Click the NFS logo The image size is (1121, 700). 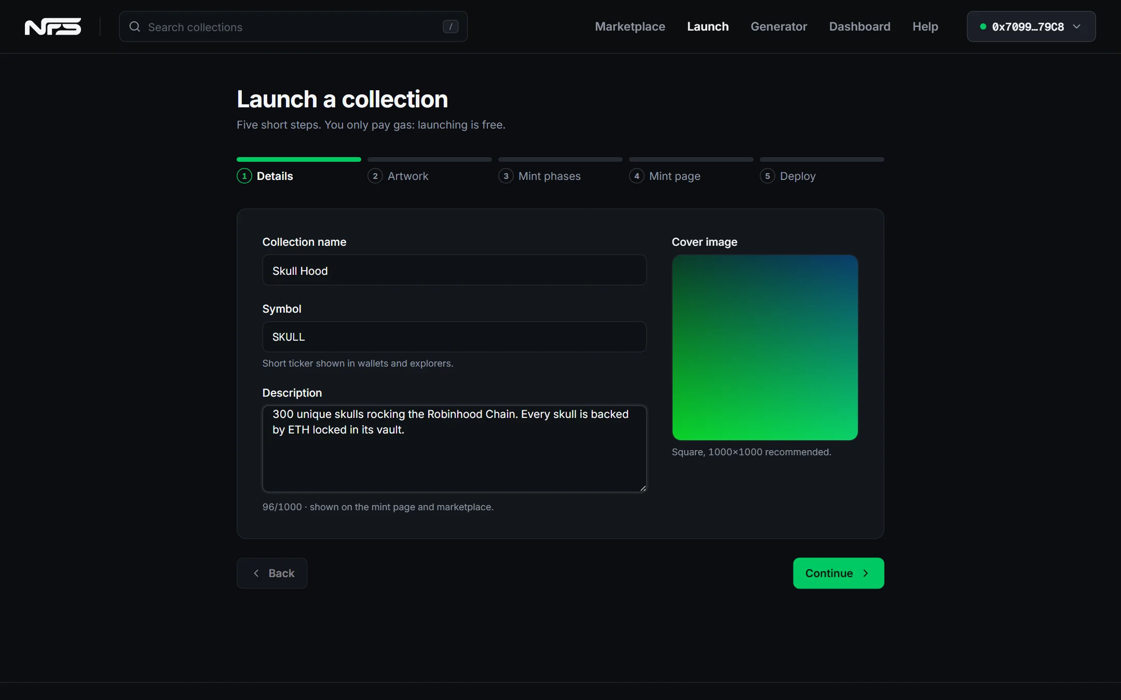(53, 26)
